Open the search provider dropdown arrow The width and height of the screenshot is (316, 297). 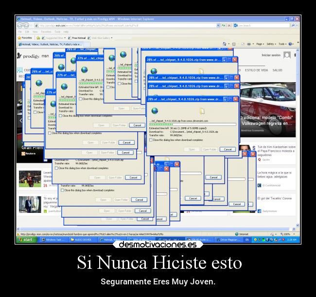pos(297,25)
